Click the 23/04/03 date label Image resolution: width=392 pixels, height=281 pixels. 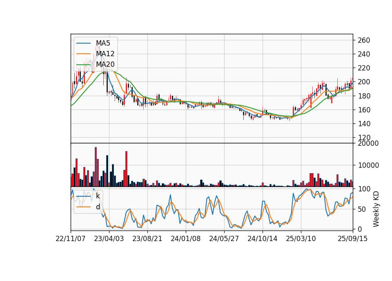[109, 239]
